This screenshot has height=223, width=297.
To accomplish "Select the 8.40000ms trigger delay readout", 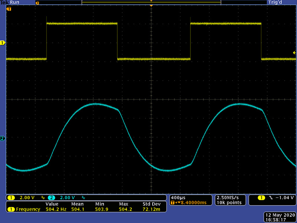I will click(190, 203).
